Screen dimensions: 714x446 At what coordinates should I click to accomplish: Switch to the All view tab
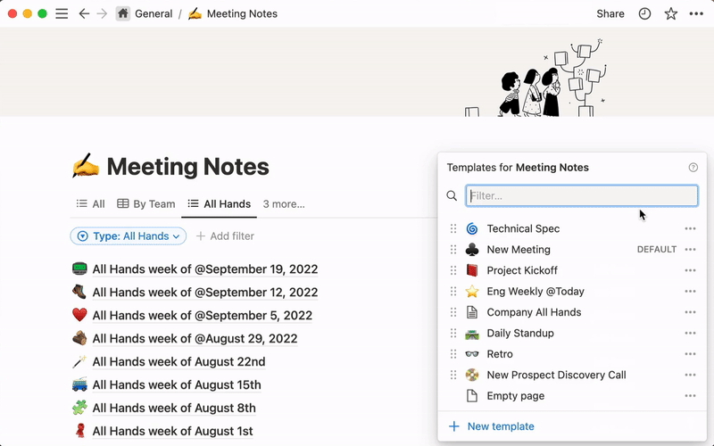coord(91,204)
